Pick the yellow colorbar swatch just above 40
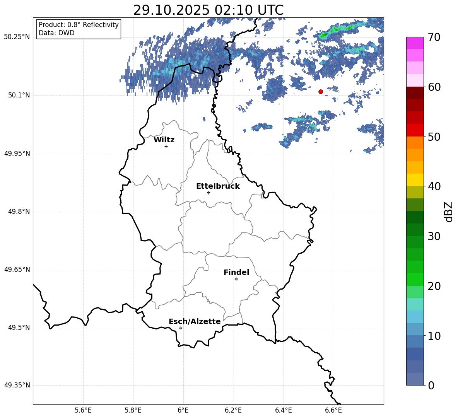Viewport: 458px width, 418px height. (x=415, y=180)
